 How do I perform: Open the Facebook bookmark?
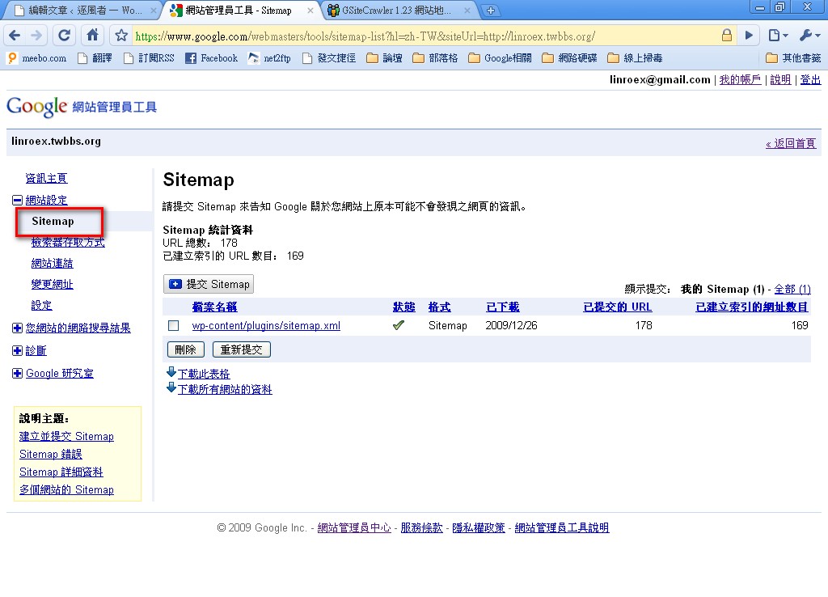click(212, 58)
